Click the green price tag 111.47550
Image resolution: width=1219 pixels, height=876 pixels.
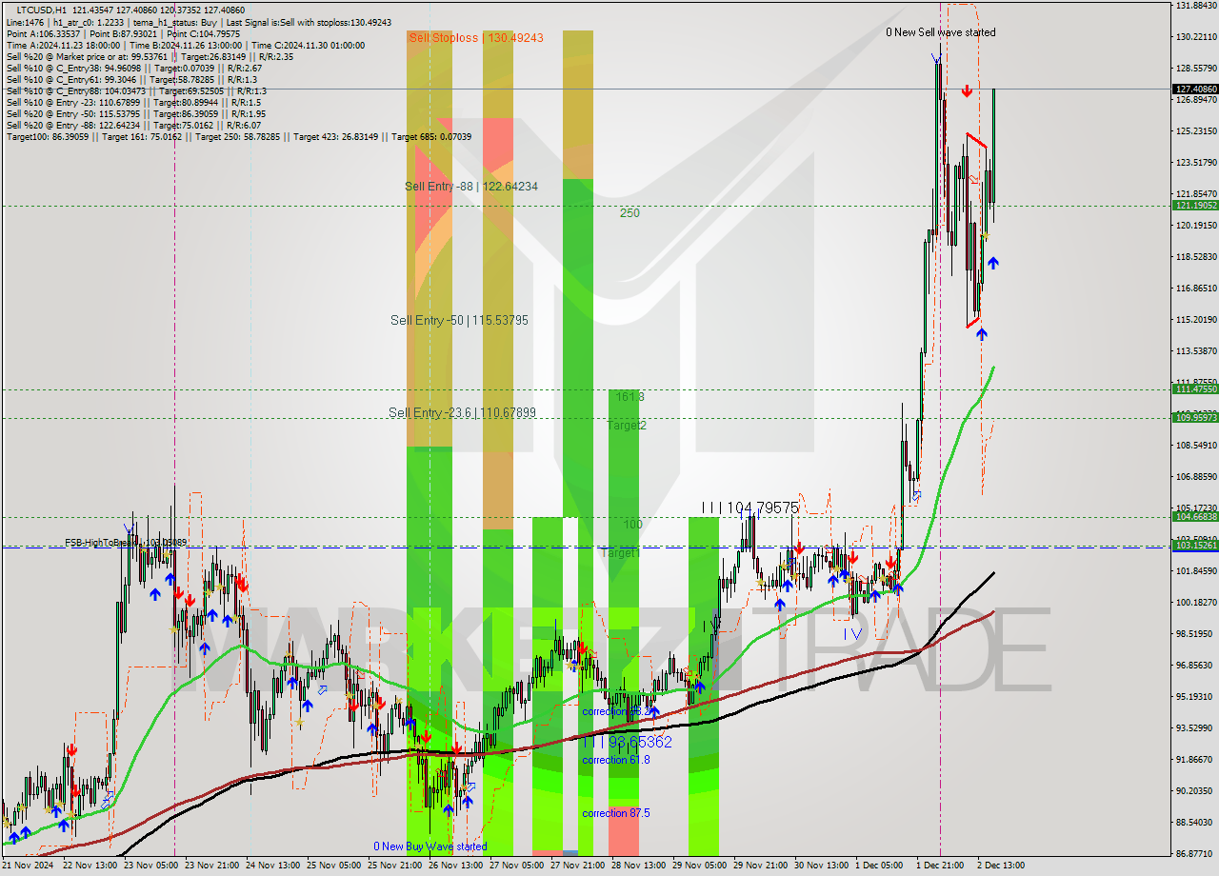1195,389
